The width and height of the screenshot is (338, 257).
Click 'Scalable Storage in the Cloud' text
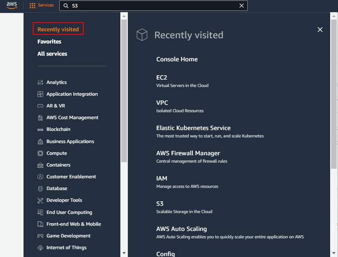(x=184, y=212)
